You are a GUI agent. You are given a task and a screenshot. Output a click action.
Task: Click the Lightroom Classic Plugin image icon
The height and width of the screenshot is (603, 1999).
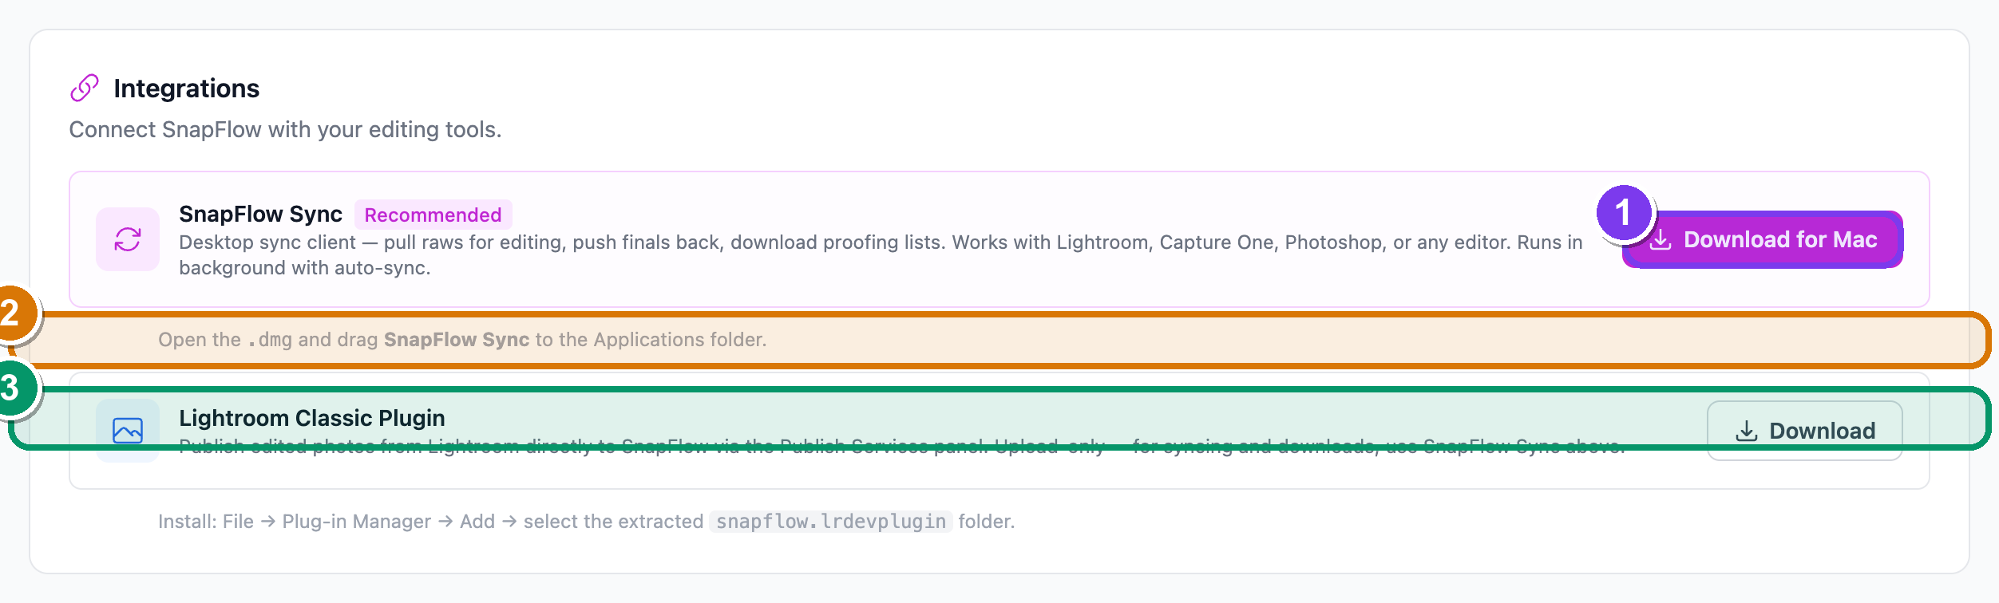(128, 431)
